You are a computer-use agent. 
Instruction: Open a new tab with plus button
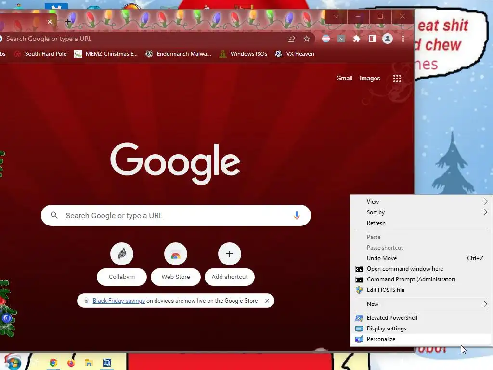point(68,22)
